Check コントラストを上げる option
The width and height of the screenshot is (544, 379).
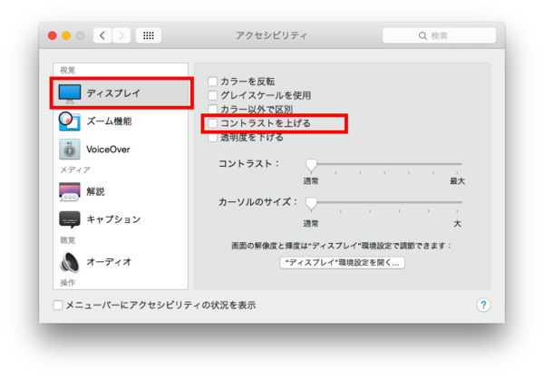[x=213, y=123]
